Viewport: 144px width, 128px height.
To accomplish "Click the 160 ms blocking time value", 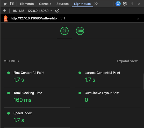I will [x=23, y=100].
